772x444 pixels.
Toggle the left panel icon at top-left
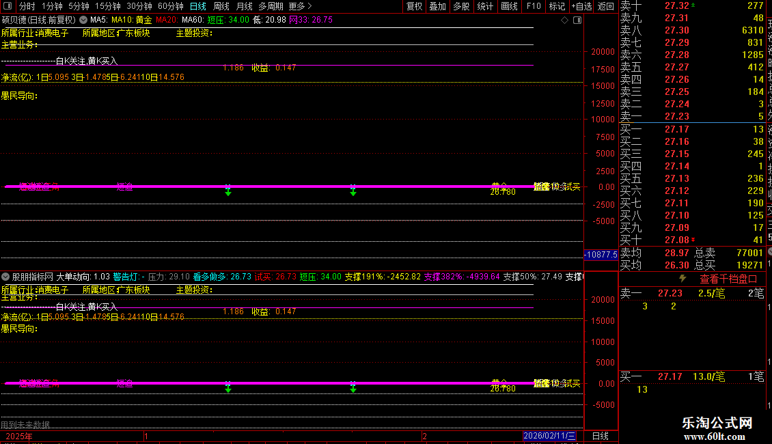8,6
